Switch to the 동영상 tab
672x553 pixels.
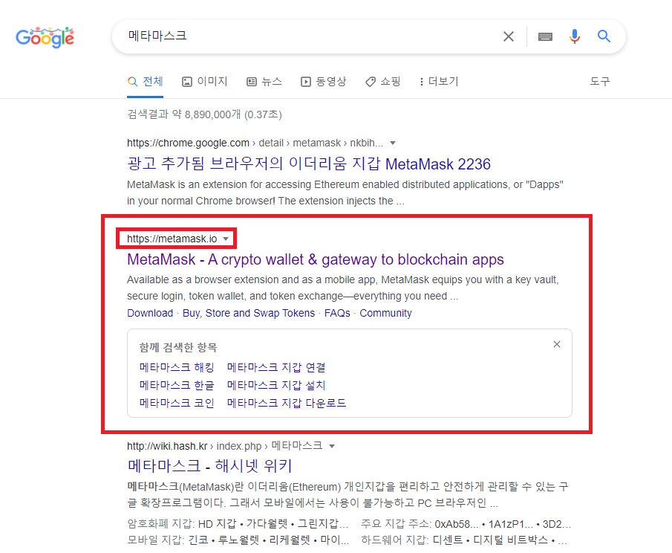324,82
